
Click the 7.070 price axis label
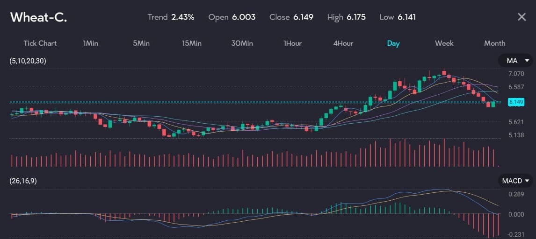[x=516, y=73]
